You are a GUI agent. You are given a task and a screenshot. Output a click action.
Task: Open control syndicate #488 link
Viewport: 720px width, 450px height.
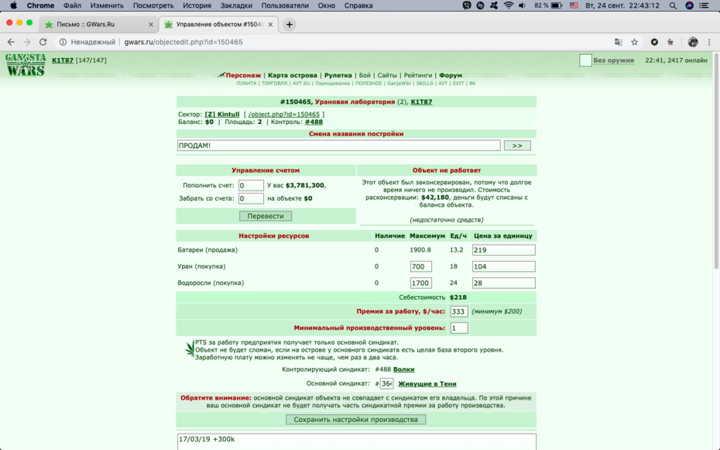pyautogui.click(x=314, y=122)
